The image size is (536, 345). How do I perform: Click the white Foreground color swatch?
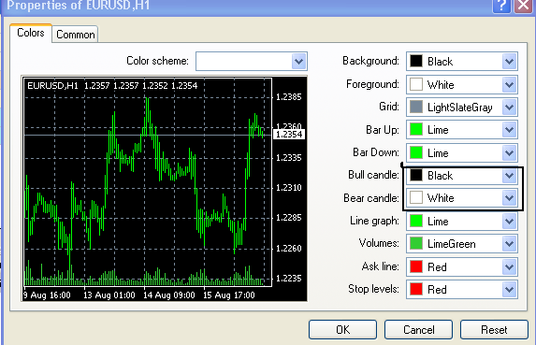416,84
